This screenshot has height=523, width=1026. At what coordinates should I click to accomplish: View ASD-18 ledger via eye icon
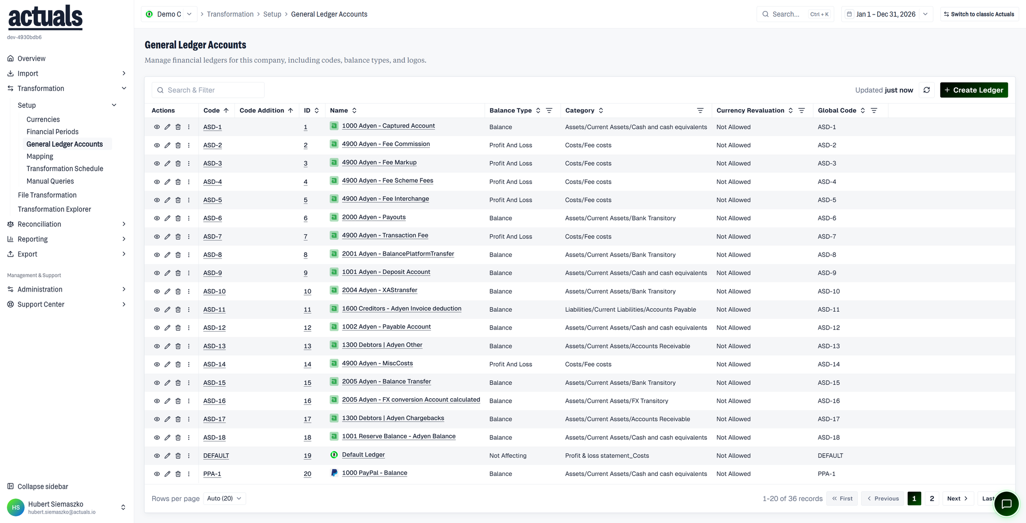(157, 438)
